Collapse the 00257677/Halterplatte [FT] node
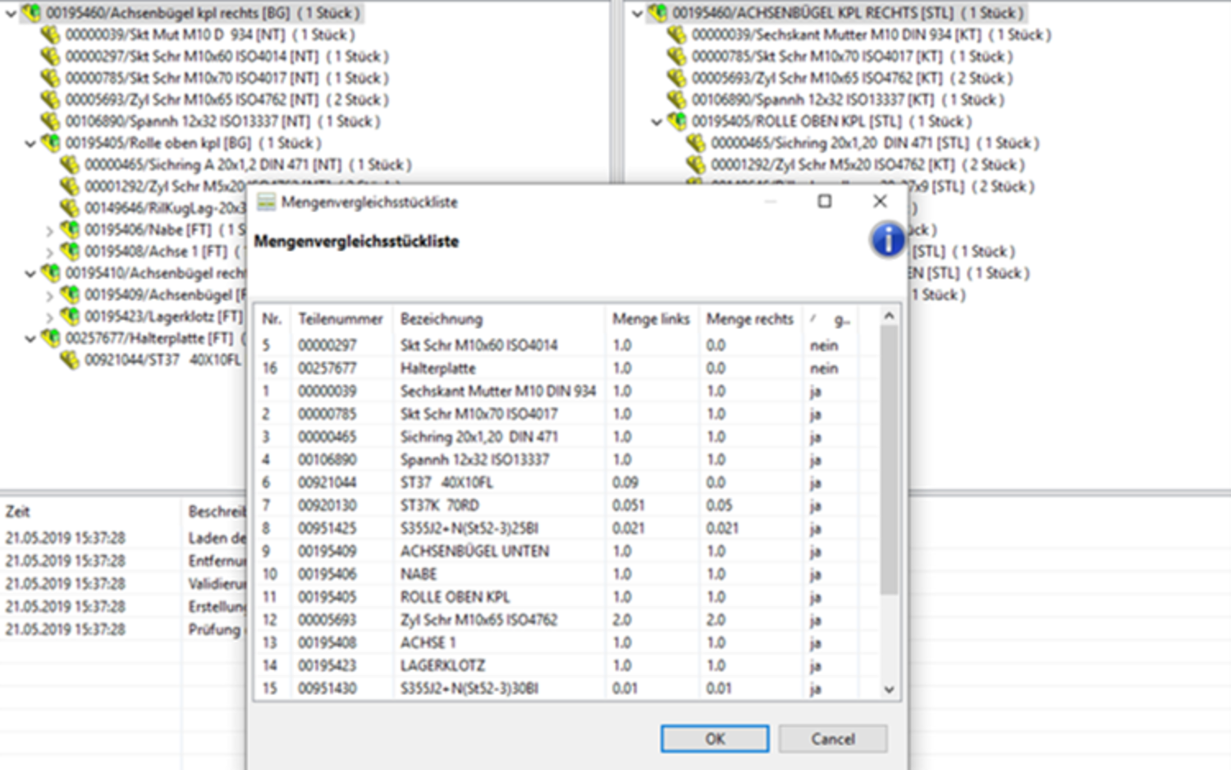The height and width of the screenshot is (770, 1231). tap(30, 338)
